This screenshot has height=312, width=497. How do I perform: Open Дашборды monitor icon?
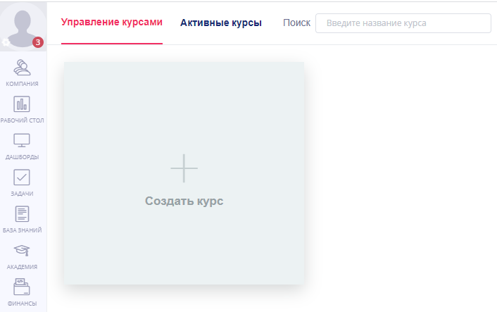[22, 140]
